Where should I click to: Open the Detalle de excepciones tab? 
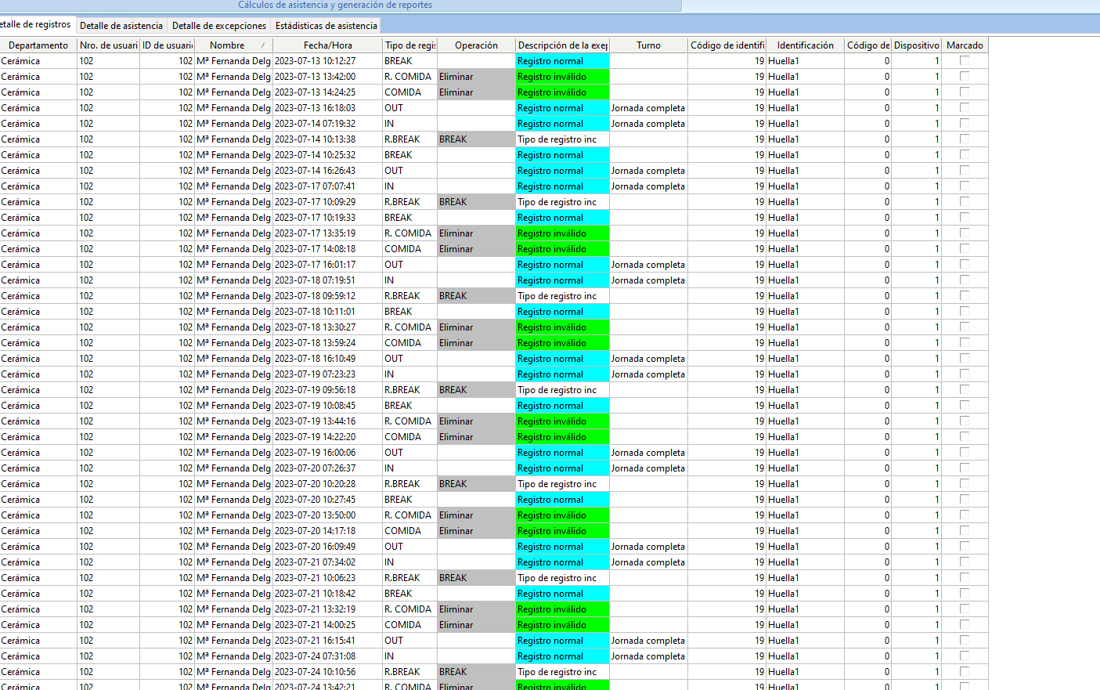point(219,25)
